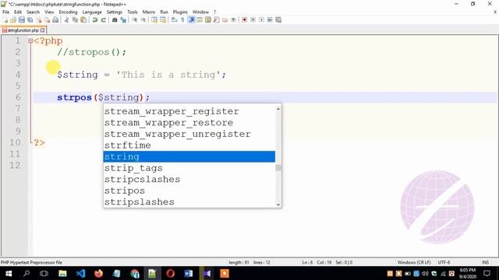Click the Cut scissors toolbar icon
Viewport: 499px width, 280px height.
point(66,20)
